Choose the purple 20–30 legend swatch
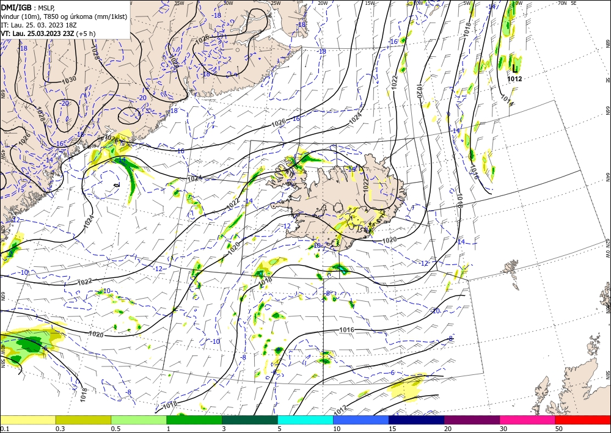Image resolution: width=611 pixels, height=433 pixels. click(472, 420)
